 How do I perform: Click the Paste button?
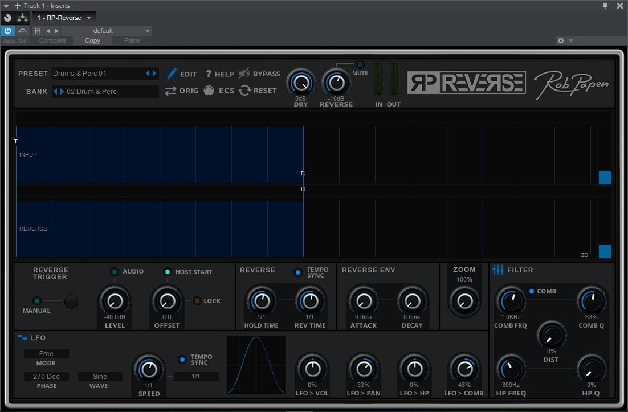click(133, 40)
